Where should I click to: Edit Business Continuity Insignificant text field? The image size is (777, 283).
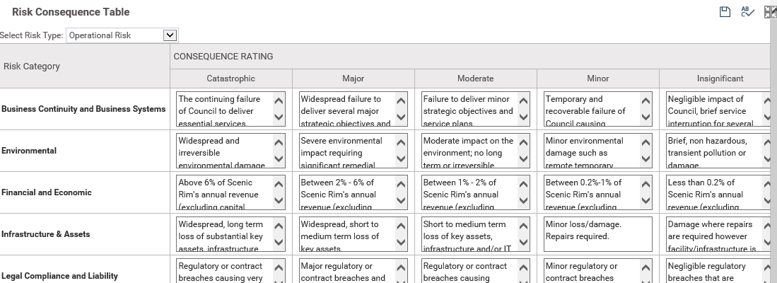712,109
